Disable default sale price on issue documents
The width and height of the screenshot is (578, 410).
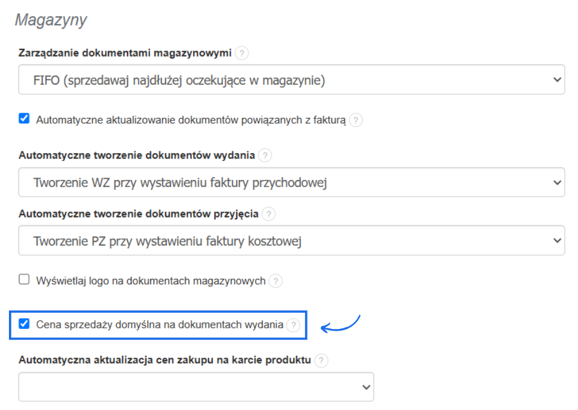(x=24, y=325)
